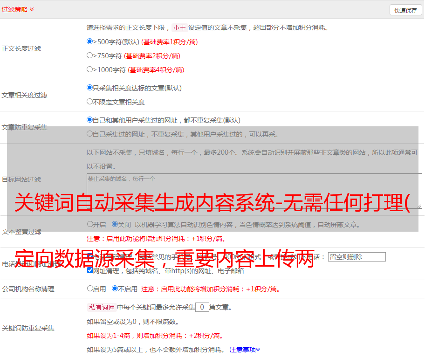
Task: Select 启用 for 公司机构名称清理
Action: pos(90,289)
